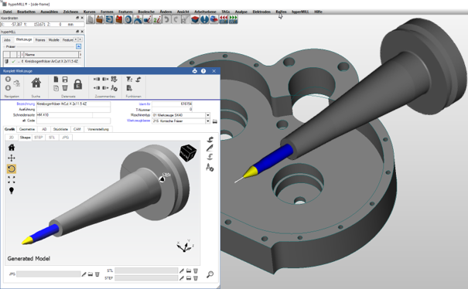Select the highlighted rotate tool in tool preview
Viewport: 468px width, 289px height.
(x=12, y=168)
